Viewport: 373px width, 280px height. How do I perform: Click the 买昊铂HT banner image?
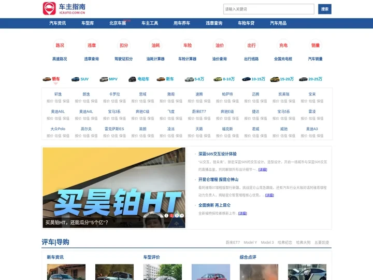pyautogui.click(x=114, y=188)
